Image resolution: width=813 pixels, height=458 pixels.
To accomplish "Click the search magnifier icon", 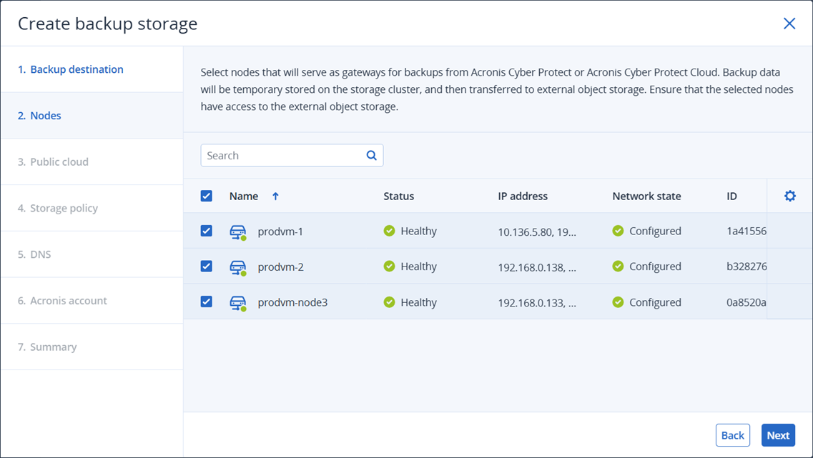I will pyautogui.click(x=371, y=155).
